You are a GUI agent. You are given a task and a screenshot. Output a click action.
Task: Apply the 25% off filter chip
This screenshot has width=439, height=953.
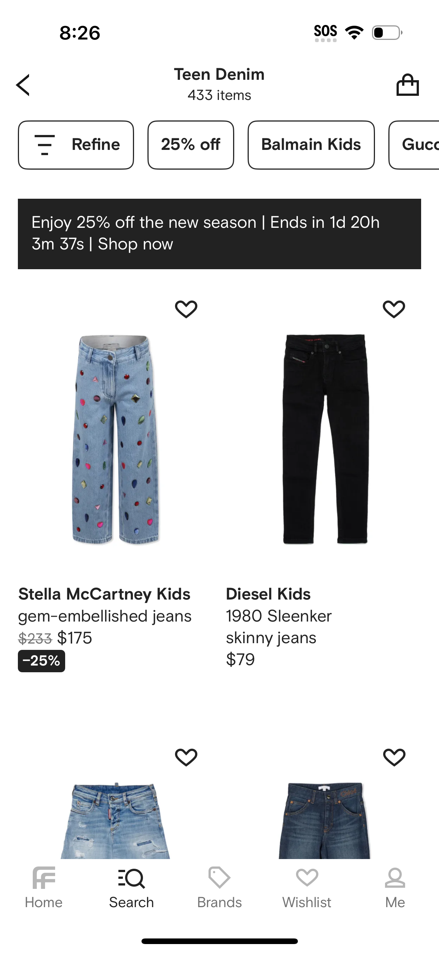point(191,145)
